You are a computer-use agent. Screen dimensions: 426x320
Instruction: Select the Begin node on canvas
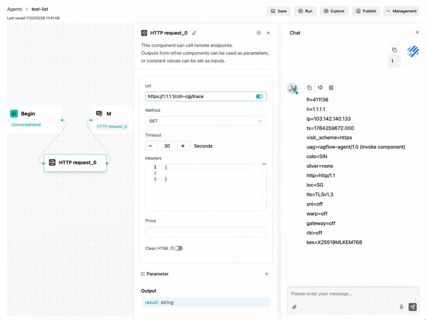(x=34, y=119)
